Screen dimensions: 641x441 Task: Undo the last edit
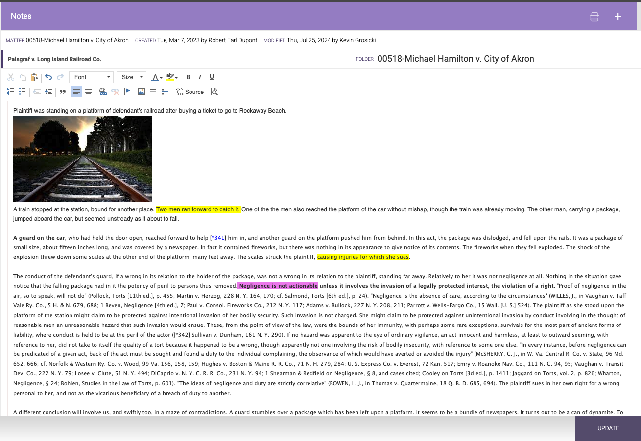pos(48,77)
